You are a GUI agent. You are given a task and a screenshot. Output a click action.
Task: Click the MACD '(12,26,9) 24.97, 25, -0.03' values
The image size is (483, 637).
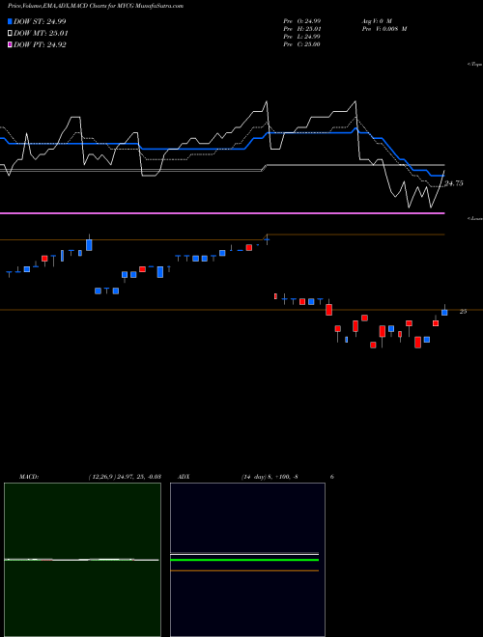coord(125,477)
